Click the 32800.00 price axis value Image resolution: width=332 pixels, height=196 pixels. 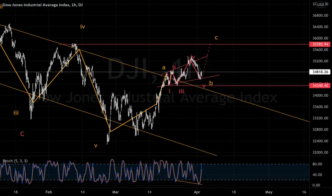(x=320, y=130)
